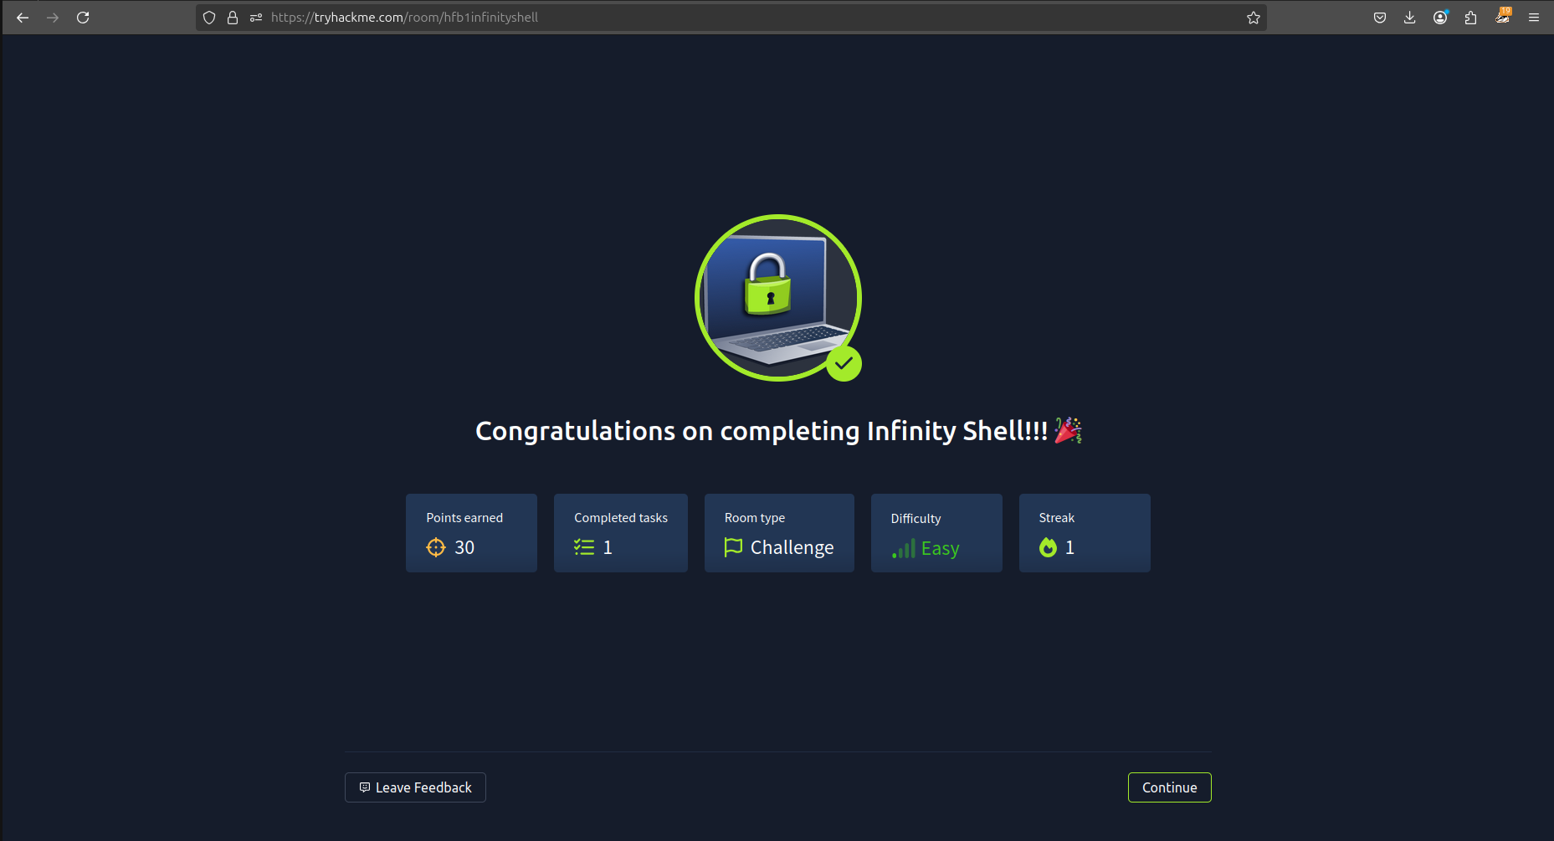Click the extension icon with orange badge

pyautogui.click(x=1503, y=17)
